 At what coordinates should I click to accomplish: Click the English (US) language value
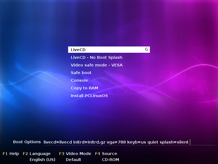click(x=43, y=160)
